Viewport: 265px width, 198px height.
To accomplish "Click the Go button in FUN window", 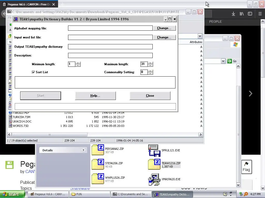I will click(232, 61).
